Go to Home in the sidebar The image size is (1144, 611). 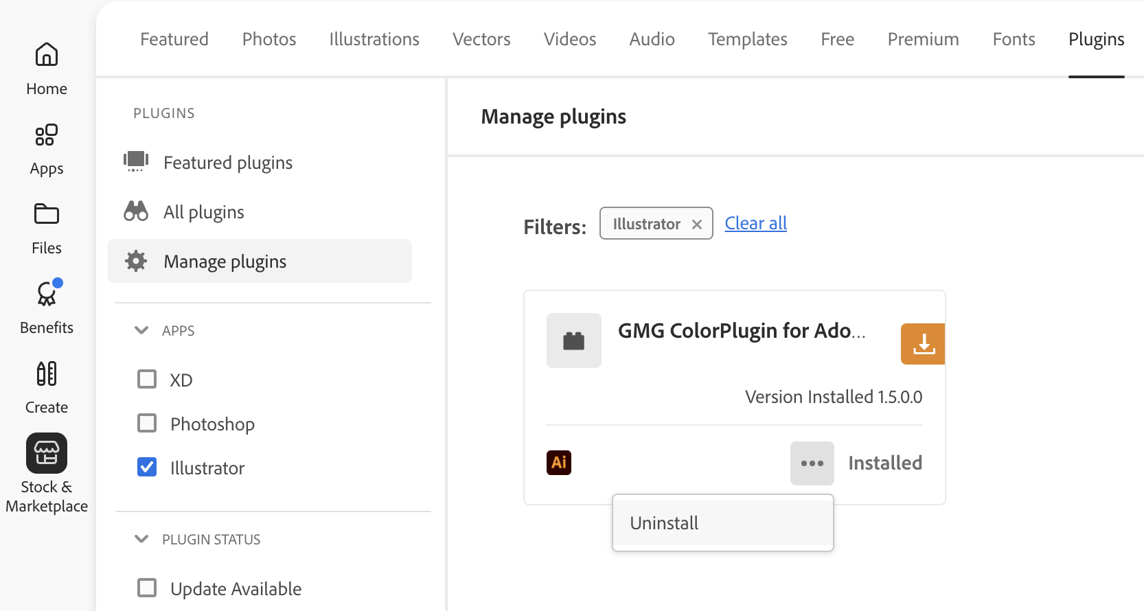tap(47, 69)
